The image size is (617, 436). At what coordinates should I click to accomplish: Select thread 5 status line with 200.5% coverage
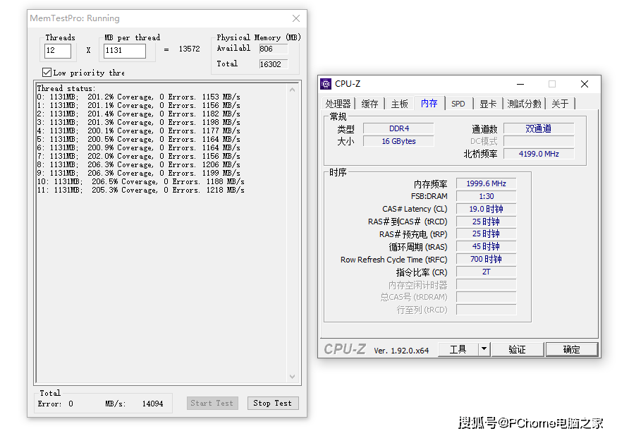pyautogui.click(x=138, y=140)
